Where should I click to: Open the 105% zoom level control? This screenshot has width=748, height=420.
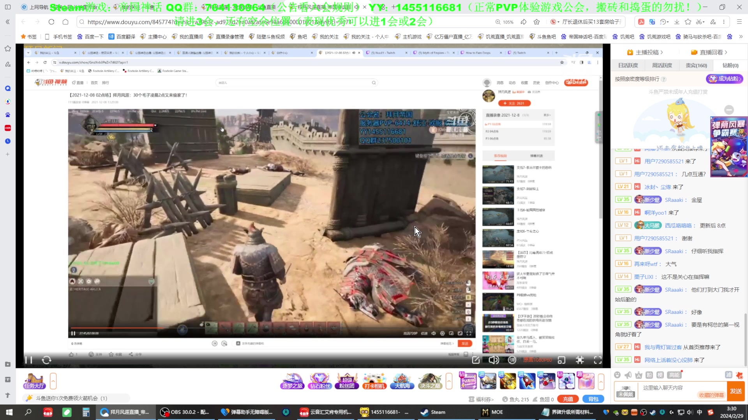[x=505, y=22]
